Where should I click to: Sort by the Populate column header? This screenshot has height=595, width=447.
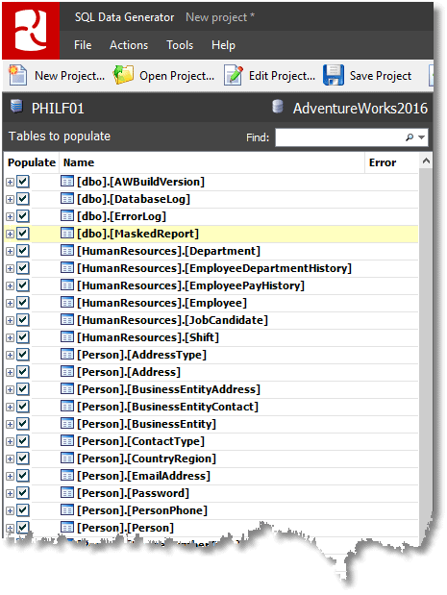32,162
